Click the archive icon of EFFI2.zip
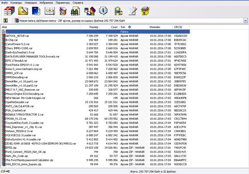This screenshot has width=249, height=174. (x=3, y=148)
